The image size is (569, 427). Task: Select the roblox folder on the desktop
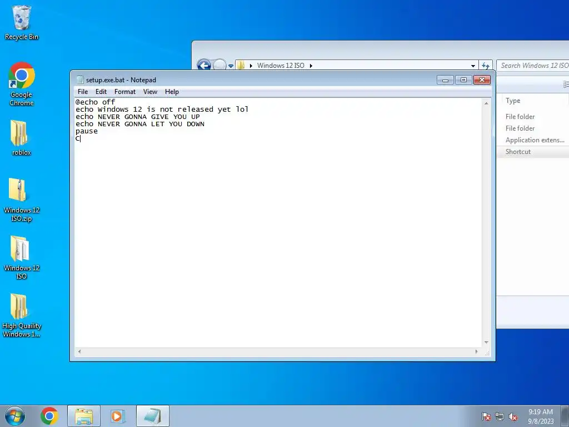tap(22, 138)
